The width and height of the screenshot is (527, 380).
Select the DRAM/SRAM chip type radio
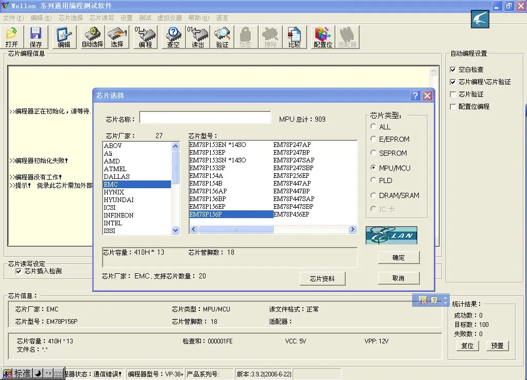tap(373, 195)
